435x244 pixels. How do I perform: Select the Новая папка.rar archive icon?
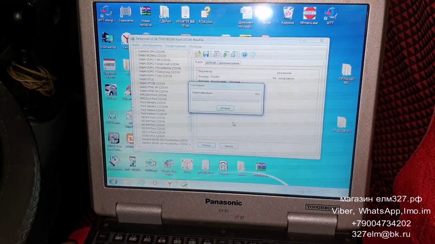point(146,16)
